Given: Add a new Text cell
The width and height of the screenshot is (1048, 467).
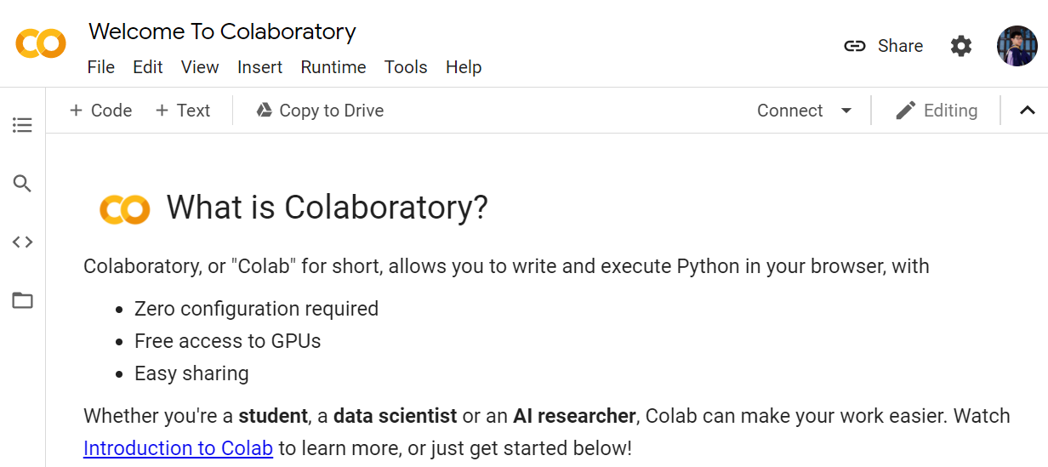Looking at the screenshot, I should [183, 111].
